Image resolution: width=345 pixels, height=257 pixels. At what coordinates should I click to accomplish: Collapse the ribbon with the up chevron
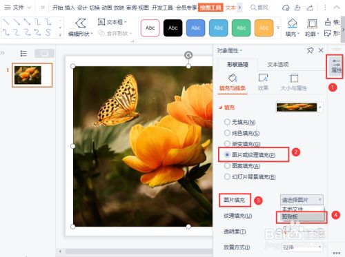click(x=337, y=8)
